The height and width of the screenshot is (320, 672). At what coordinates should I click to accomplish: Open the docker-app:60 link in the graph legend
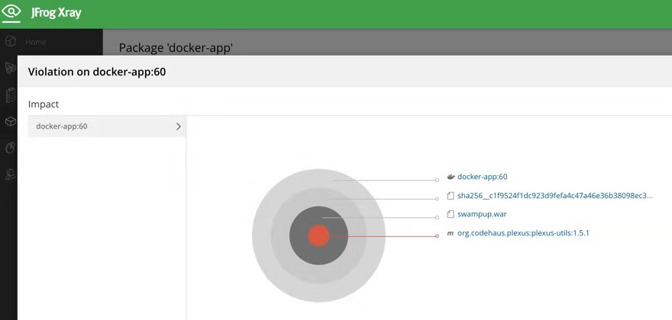pyautogui.click(x=483, y=177)
